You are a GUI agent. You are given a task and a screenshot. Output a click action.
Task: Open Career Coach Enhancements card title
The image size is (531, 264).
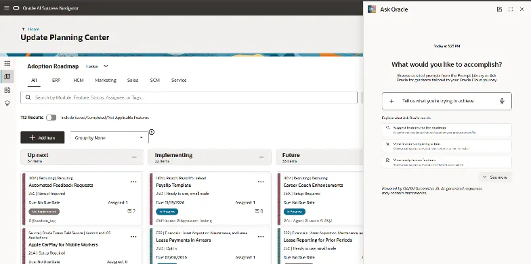[x=313, y=185]
